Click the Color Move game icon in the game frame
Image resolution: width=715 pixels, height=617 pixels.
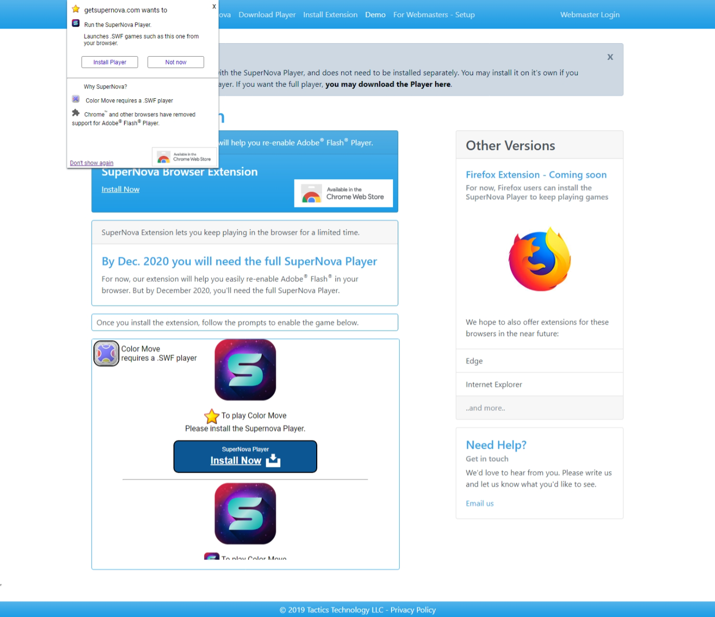point(106,354)
